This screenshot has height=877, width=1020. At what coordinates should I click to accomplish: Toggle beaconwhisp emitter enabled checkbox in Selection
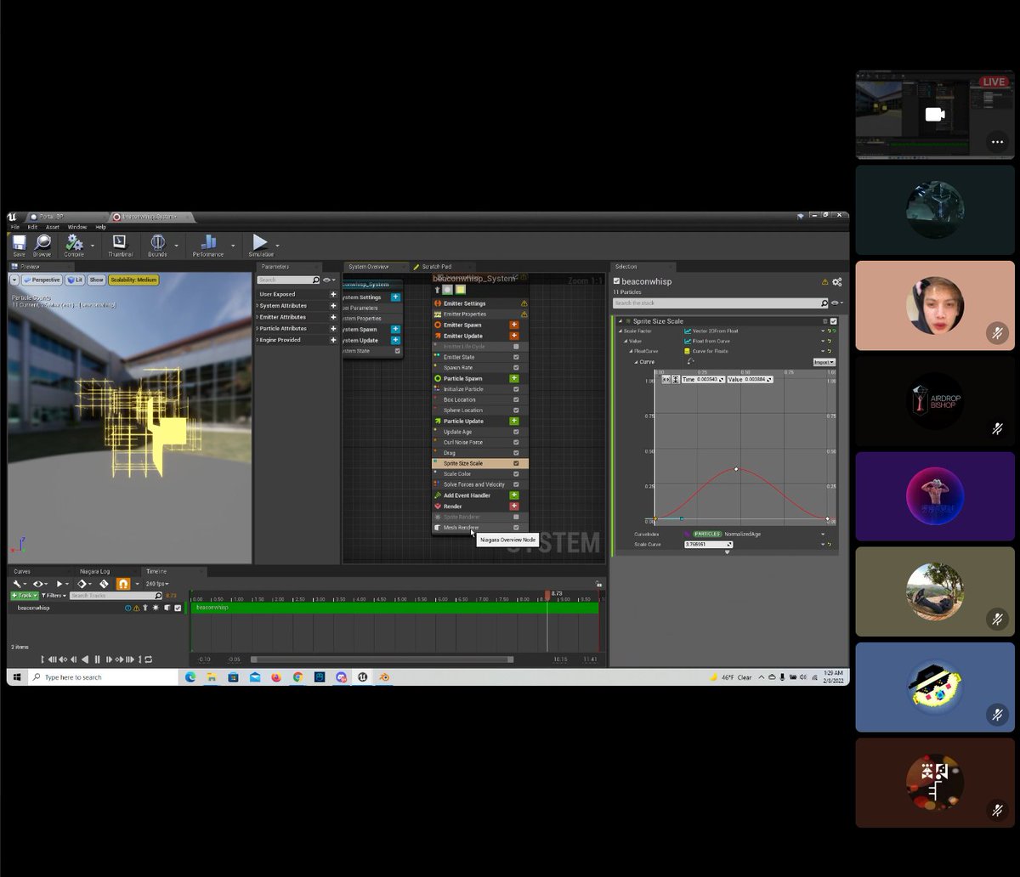pyautogui.click(x=617, y=281)
